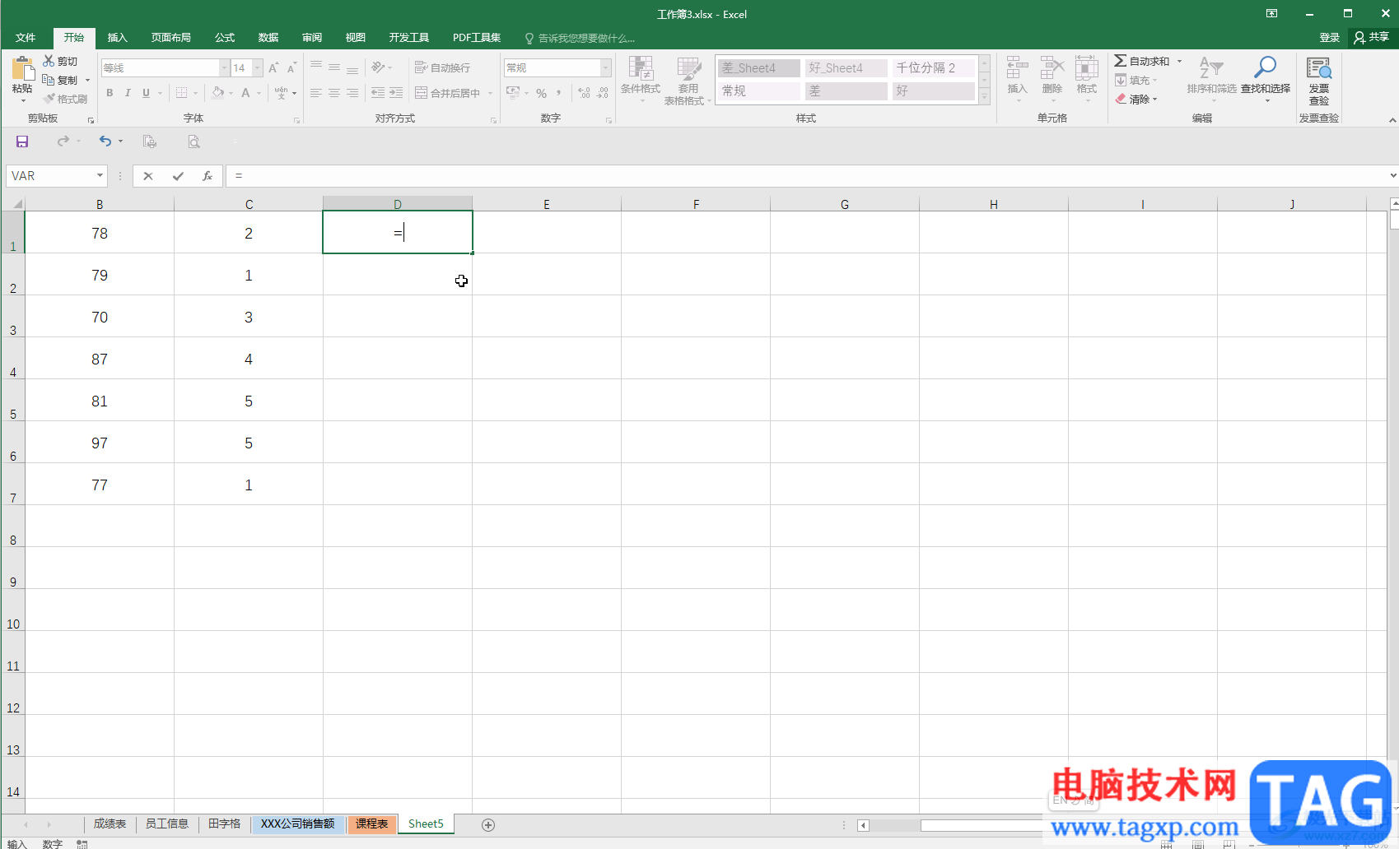Screen dimensions: 1399x849
Task: Confirm formula entry with the checkmark
Action: point(178,176)
